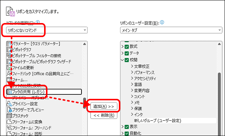This screenshot has width=225, height=136.
Task: Expand the インク group
Action: [x=132, y=114]
